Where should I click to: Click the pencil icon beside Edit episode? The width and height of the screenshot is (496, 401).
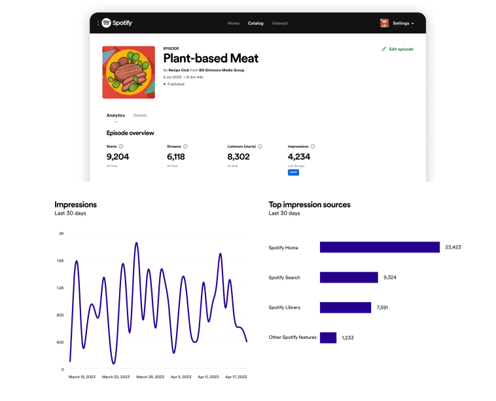[x=383, y=49]
